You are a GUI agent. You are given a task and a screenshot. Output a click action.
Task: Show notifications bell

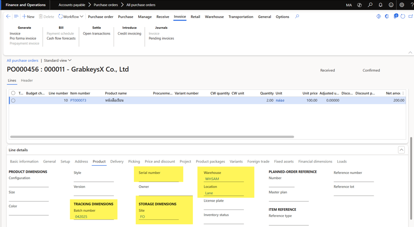click(x=381, y=5)
